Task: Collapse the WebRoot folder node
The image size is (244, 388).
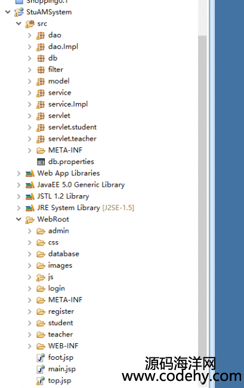Action: 18,219
